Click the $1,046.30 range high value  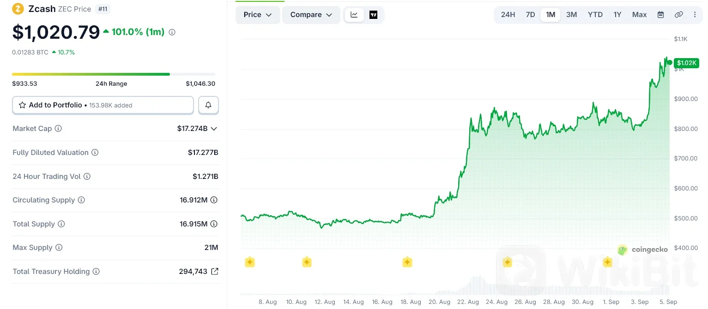point(200,83)
